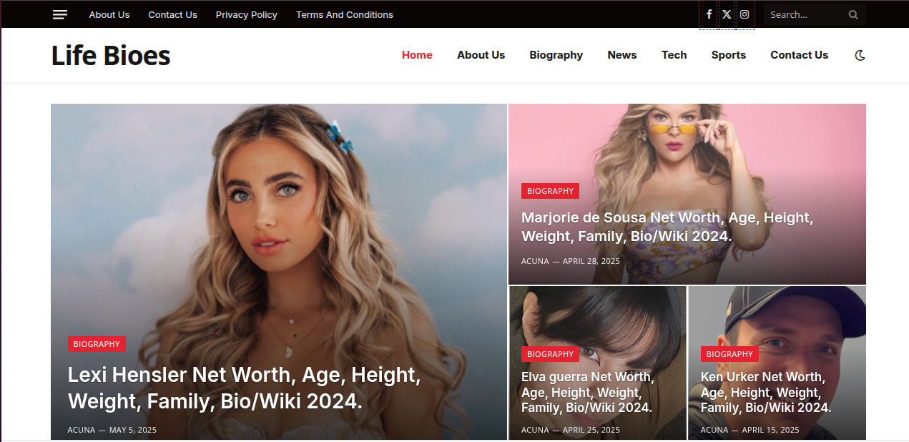This screenshot has width=909, height=442.
Task: Open Lexi Hensler Net Worth article title
Action: tap(245, 388)
